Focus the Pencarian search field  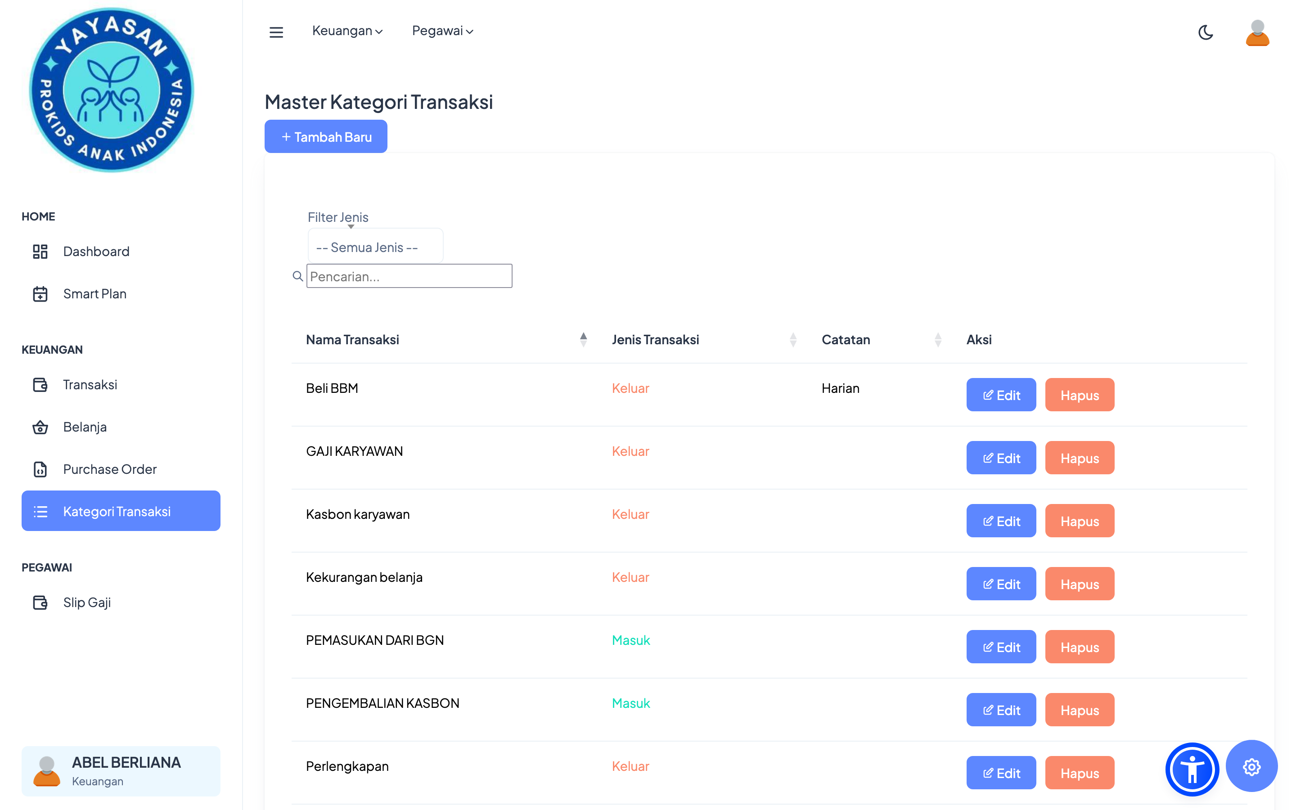point(409,276)
